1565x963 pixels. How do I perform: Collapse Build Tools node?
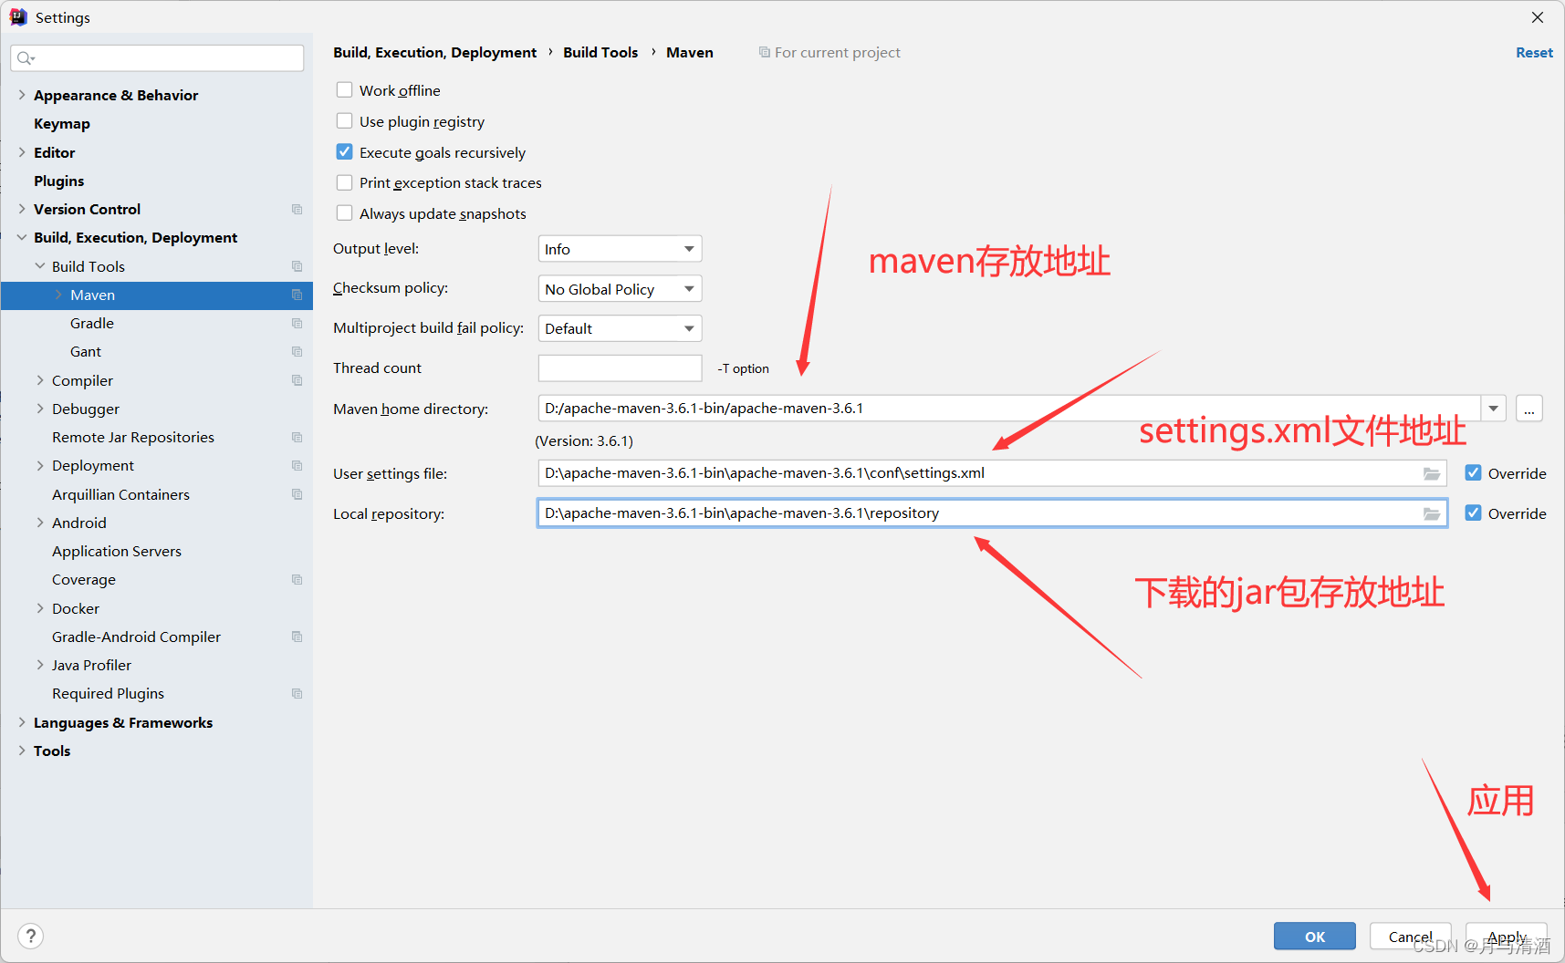point(40,265)
